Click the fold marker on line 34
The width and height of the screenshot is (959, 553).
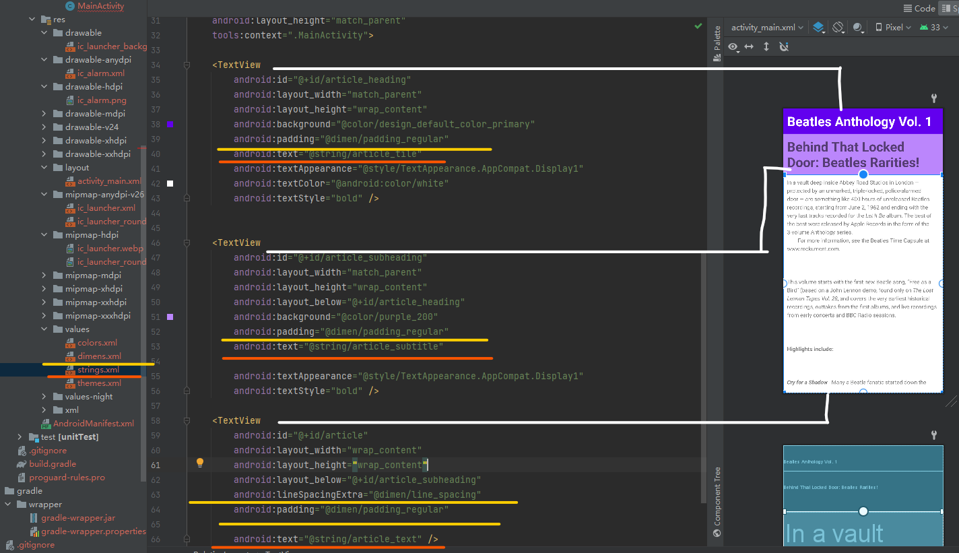(x=187, y=65)
